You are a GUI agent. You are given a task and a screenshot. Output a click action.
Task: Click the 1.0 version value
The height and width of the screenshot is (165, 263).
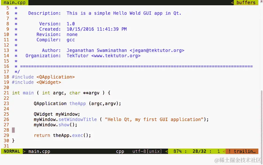click(71, 24)
